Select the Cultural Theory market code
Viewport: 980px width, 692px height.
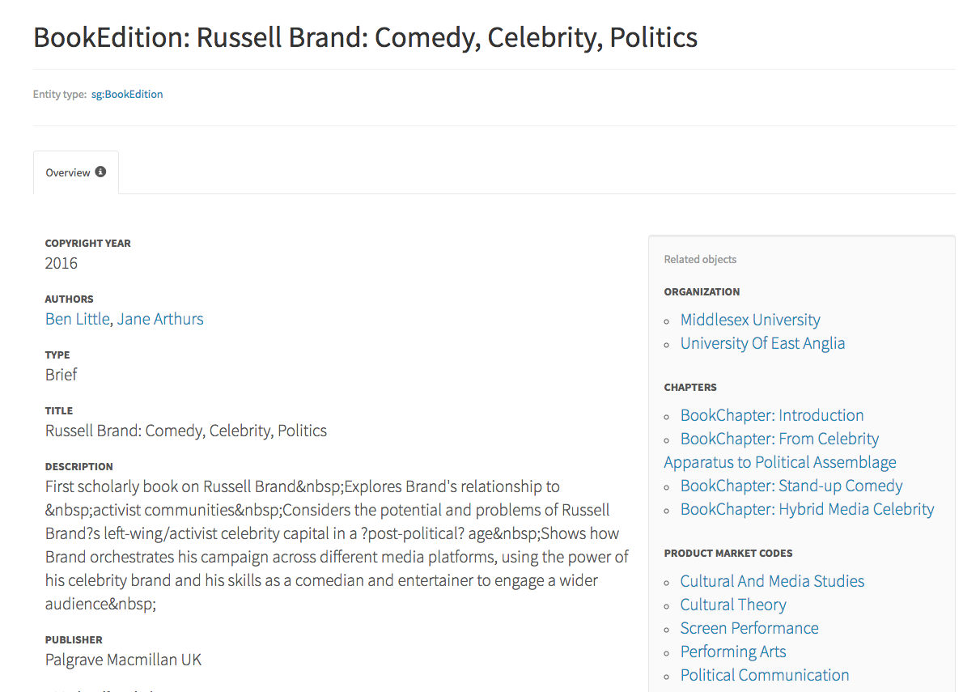(x=733, y=605)
